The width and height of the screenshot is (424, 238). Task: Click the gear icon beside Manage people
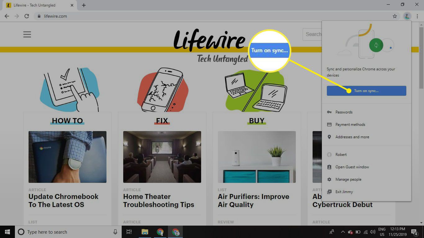tap(329, 179)
